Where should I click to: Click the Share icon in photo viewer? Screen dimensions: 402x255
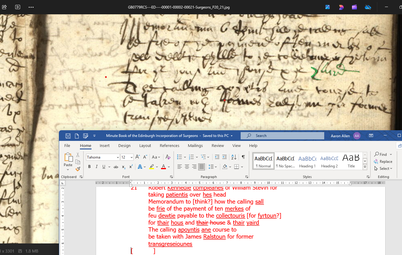click(x=5, y=7)
